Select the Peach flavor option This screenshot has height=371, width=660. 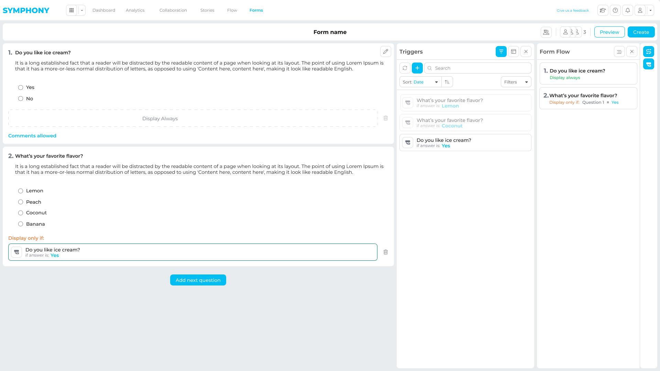pos(21,202)
